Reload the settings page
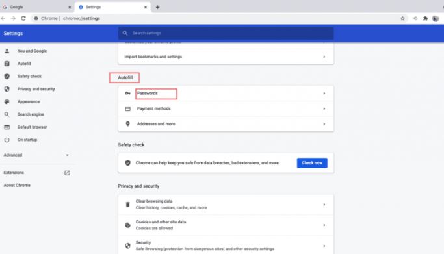Screen dimensions: 444x254 click(x=23, y=18)
